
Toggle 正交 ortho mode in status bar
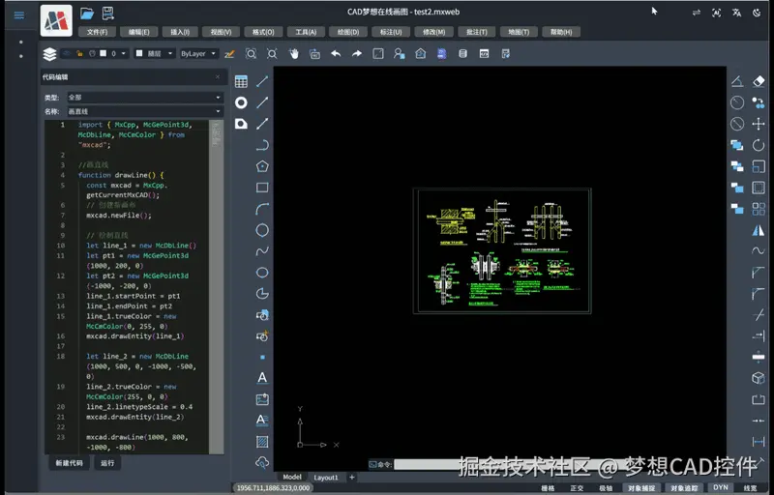click(x=577, y=488)
